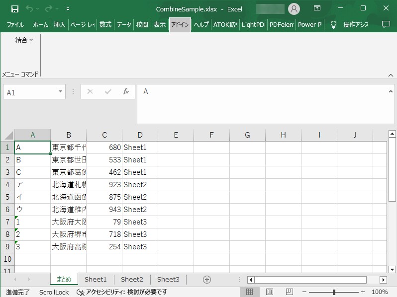
Task: Click the Name Box showing A1
Action: pyautogui.click(x=30, y=92)
